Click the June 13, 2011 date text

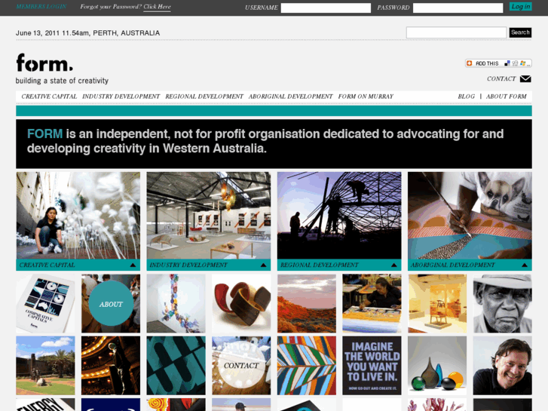click(x=87, y=33)
